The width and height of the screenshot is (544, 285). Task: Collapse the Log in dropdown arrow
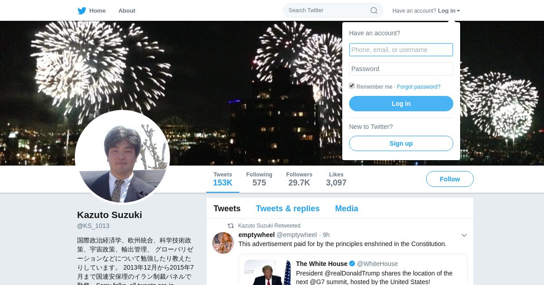tap(458, 11)
